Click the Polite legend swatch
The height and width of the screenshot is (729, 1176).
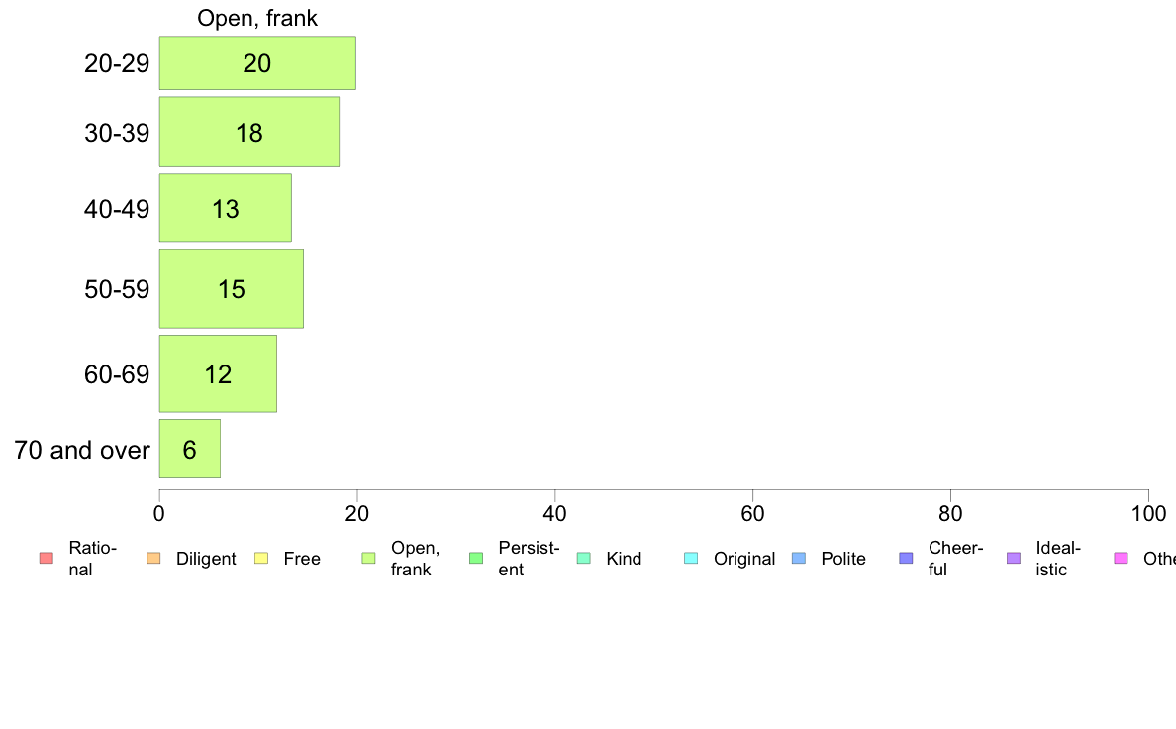799,558
